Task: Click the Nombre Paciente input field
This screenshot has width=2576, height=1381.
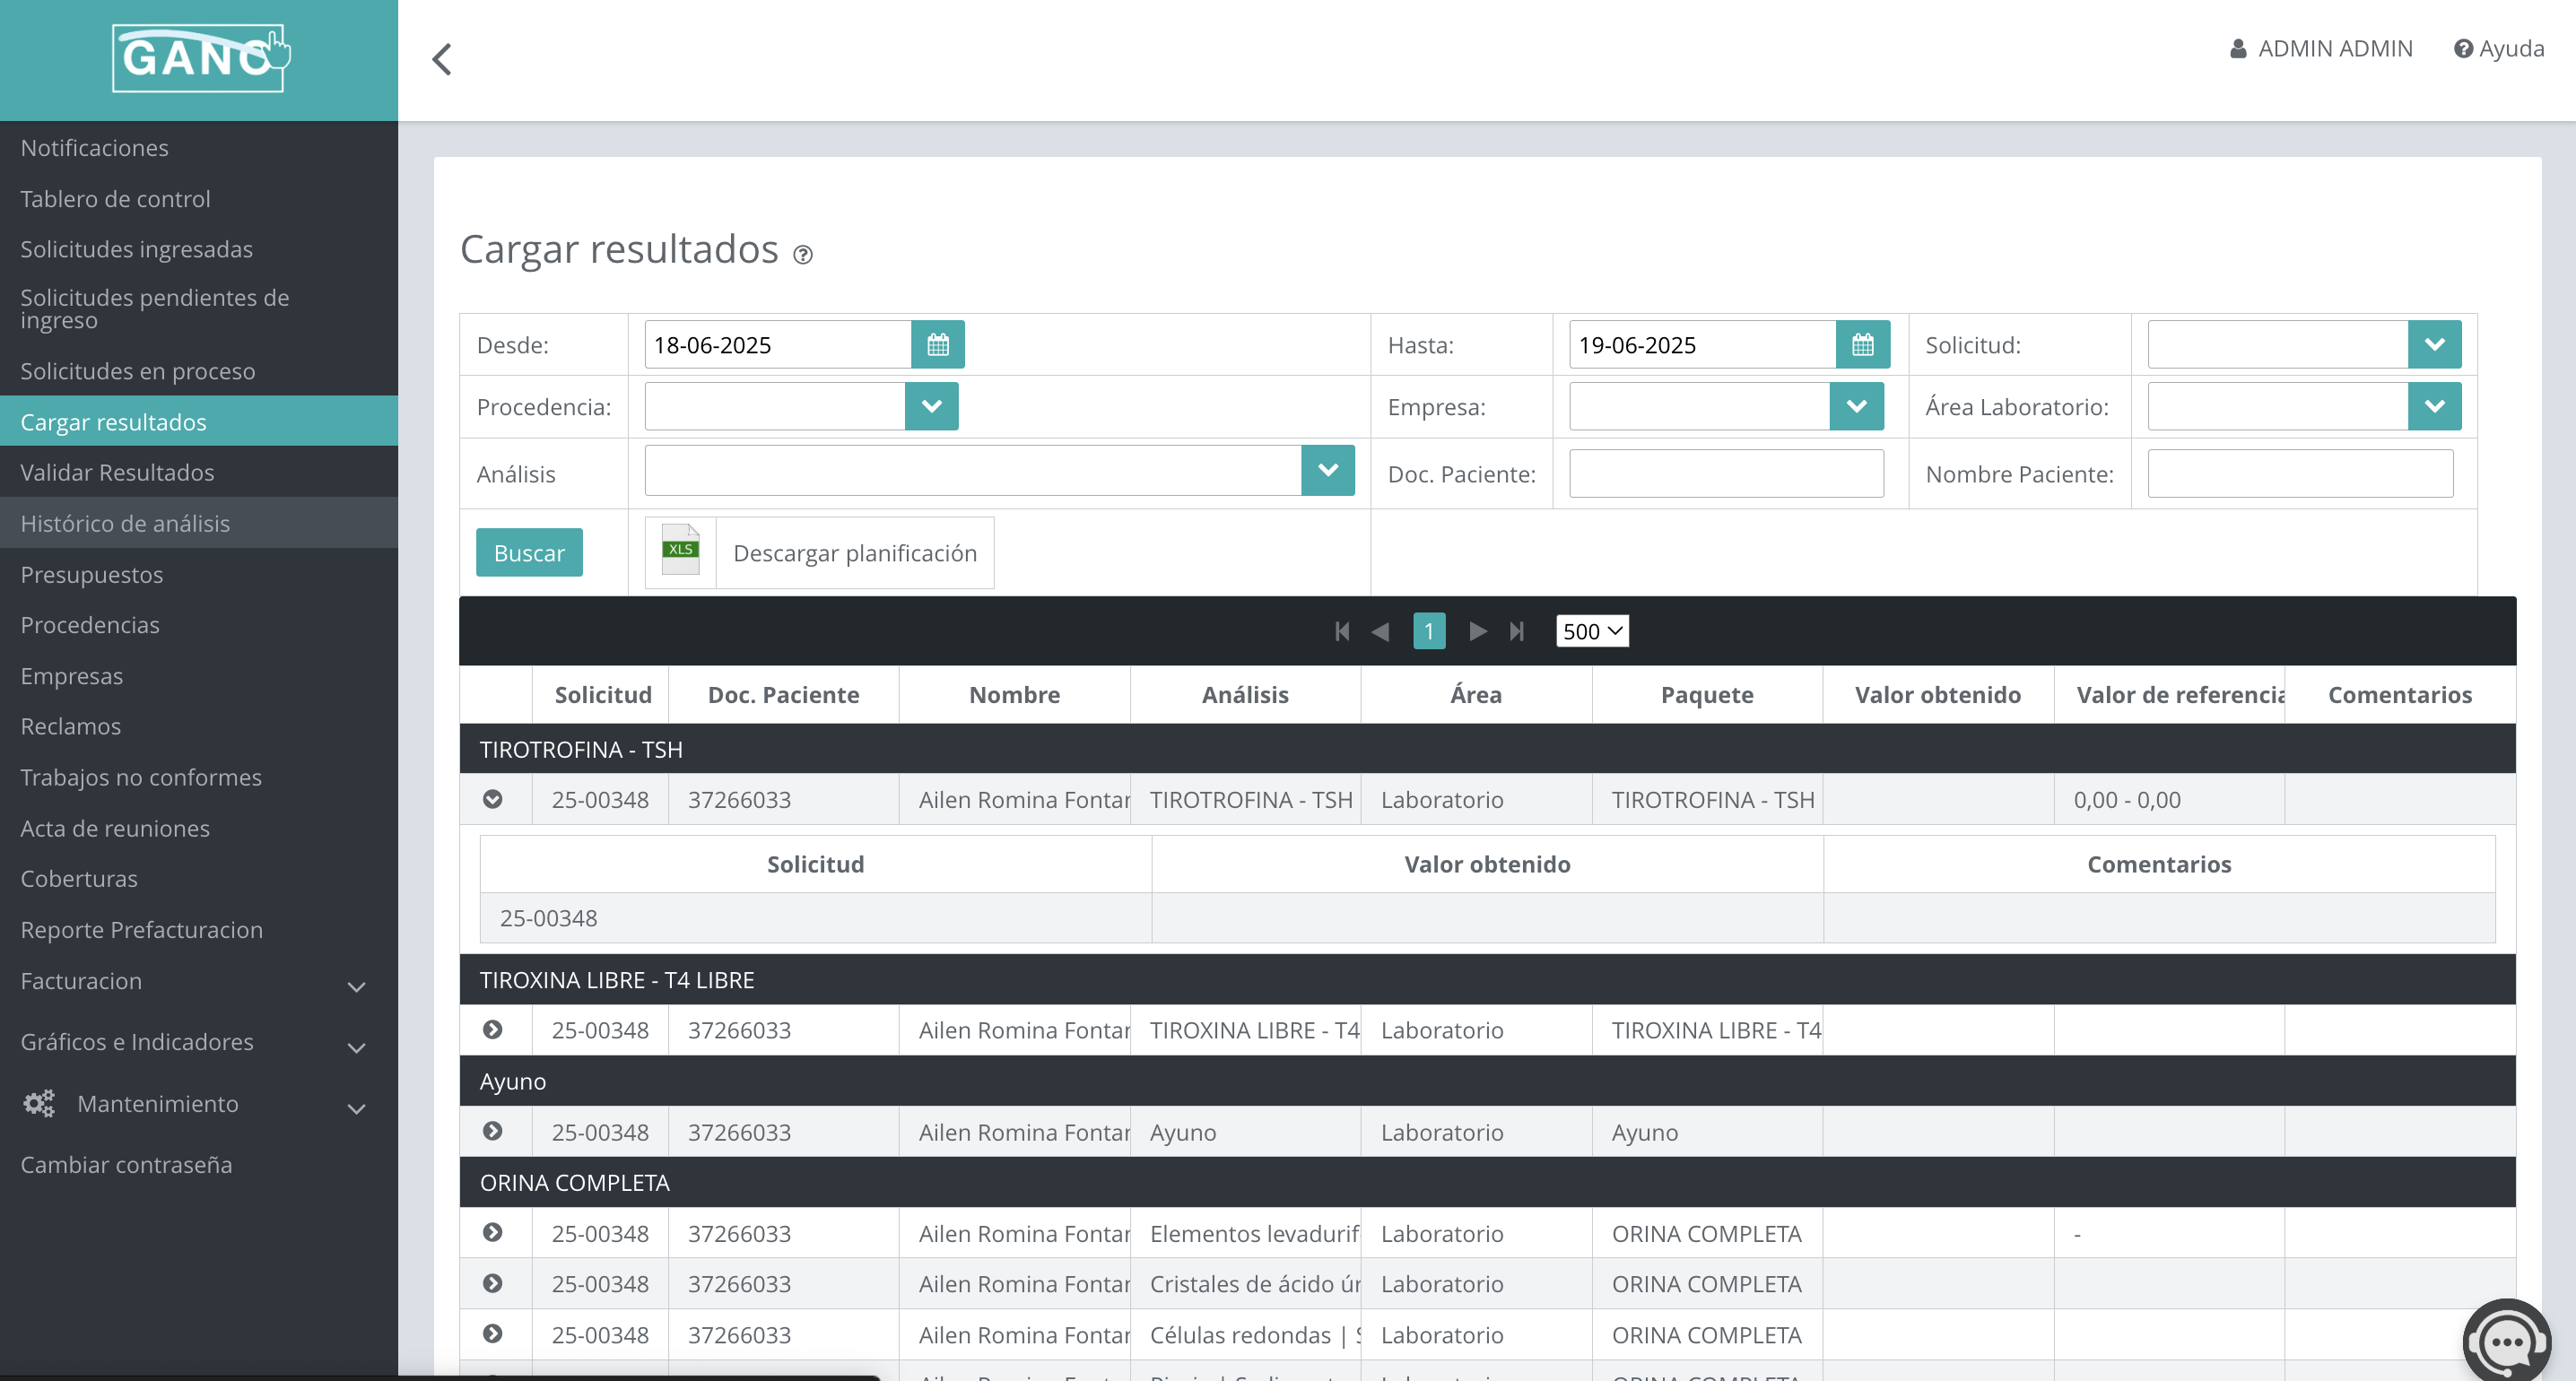Action: click(2299, 473)
